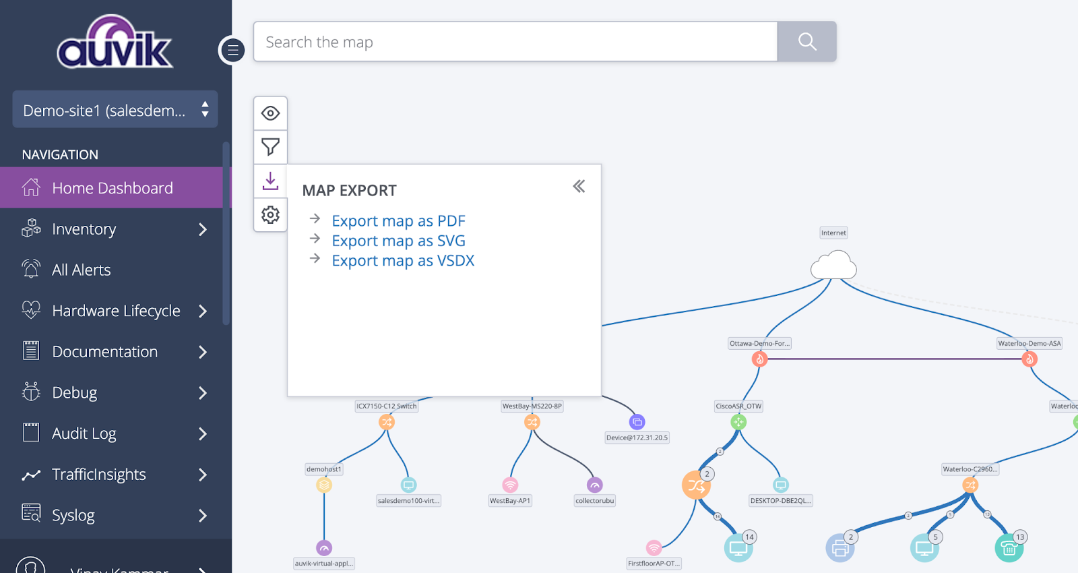Open the Demo-site1 site selector
The width and height of the screenshot is (1078, 573).
point(115,109)
